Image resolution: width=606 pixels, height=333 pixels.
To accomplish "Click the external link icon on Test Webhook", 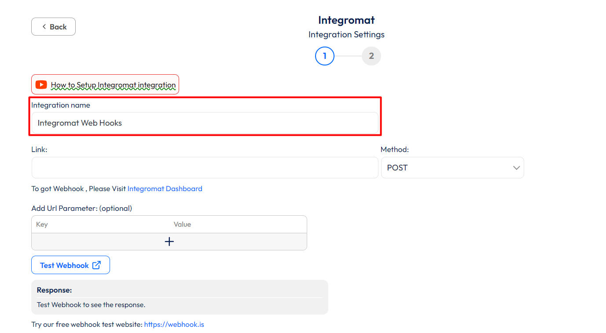I will pyautogui.click(x=96, y=265).
